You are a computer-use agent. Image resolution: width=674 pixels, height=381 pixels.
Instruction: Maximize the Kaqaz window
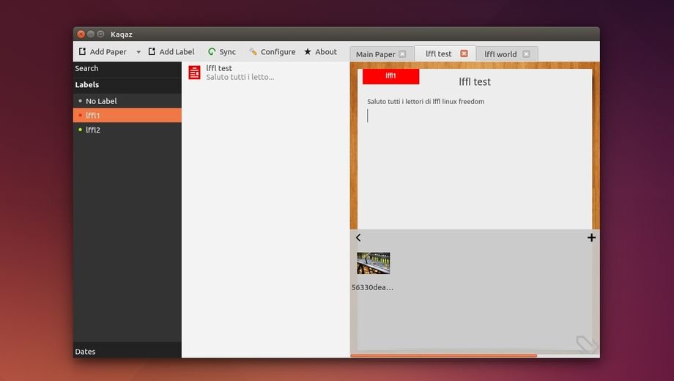pos(100,34)
